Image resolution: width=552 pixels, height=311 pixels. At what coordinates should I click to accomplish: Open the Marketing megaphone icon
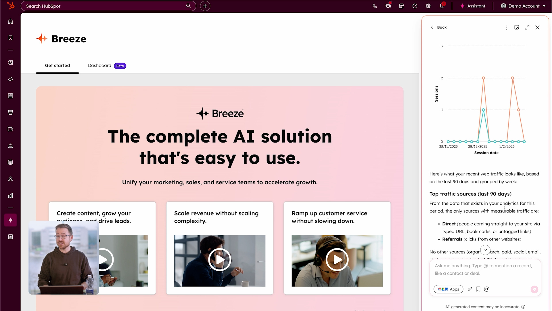[10, 79]
